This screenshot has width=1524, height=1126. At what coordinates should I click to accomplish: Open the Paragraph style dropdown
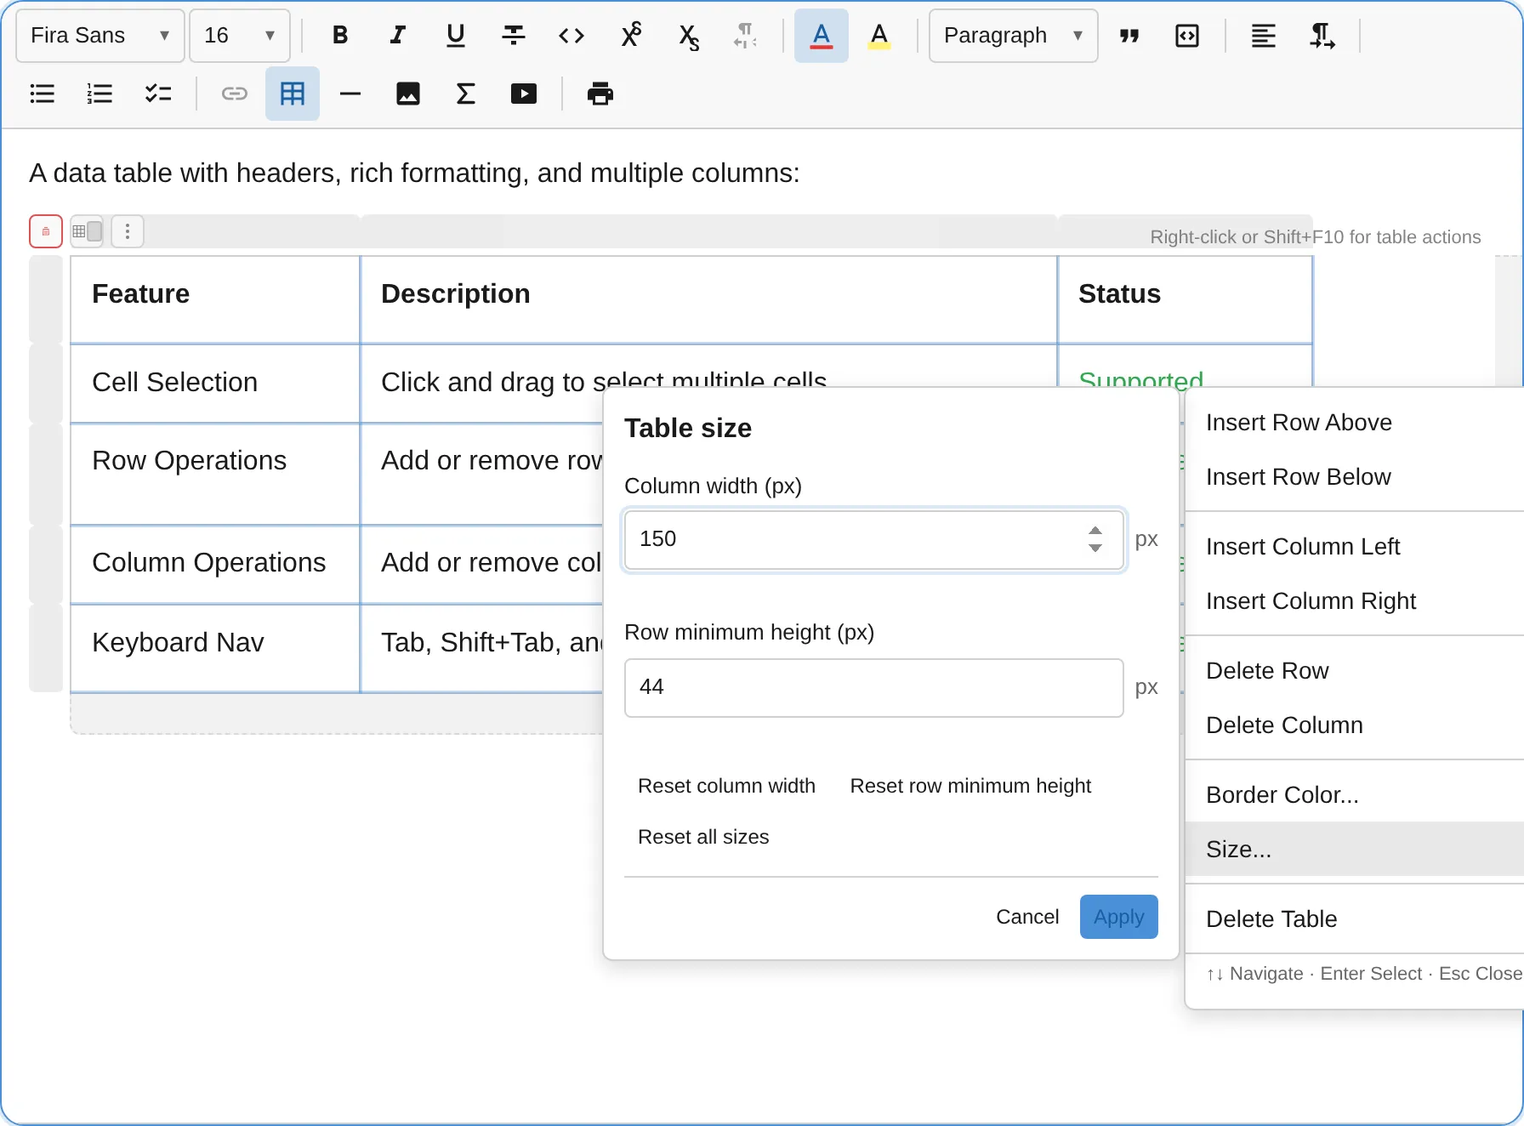[1014, 36]
